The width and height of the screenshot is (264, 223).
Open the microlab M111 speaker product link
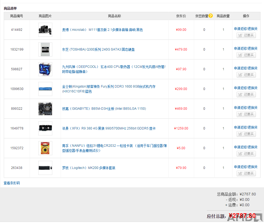click(x=102, y=30)
